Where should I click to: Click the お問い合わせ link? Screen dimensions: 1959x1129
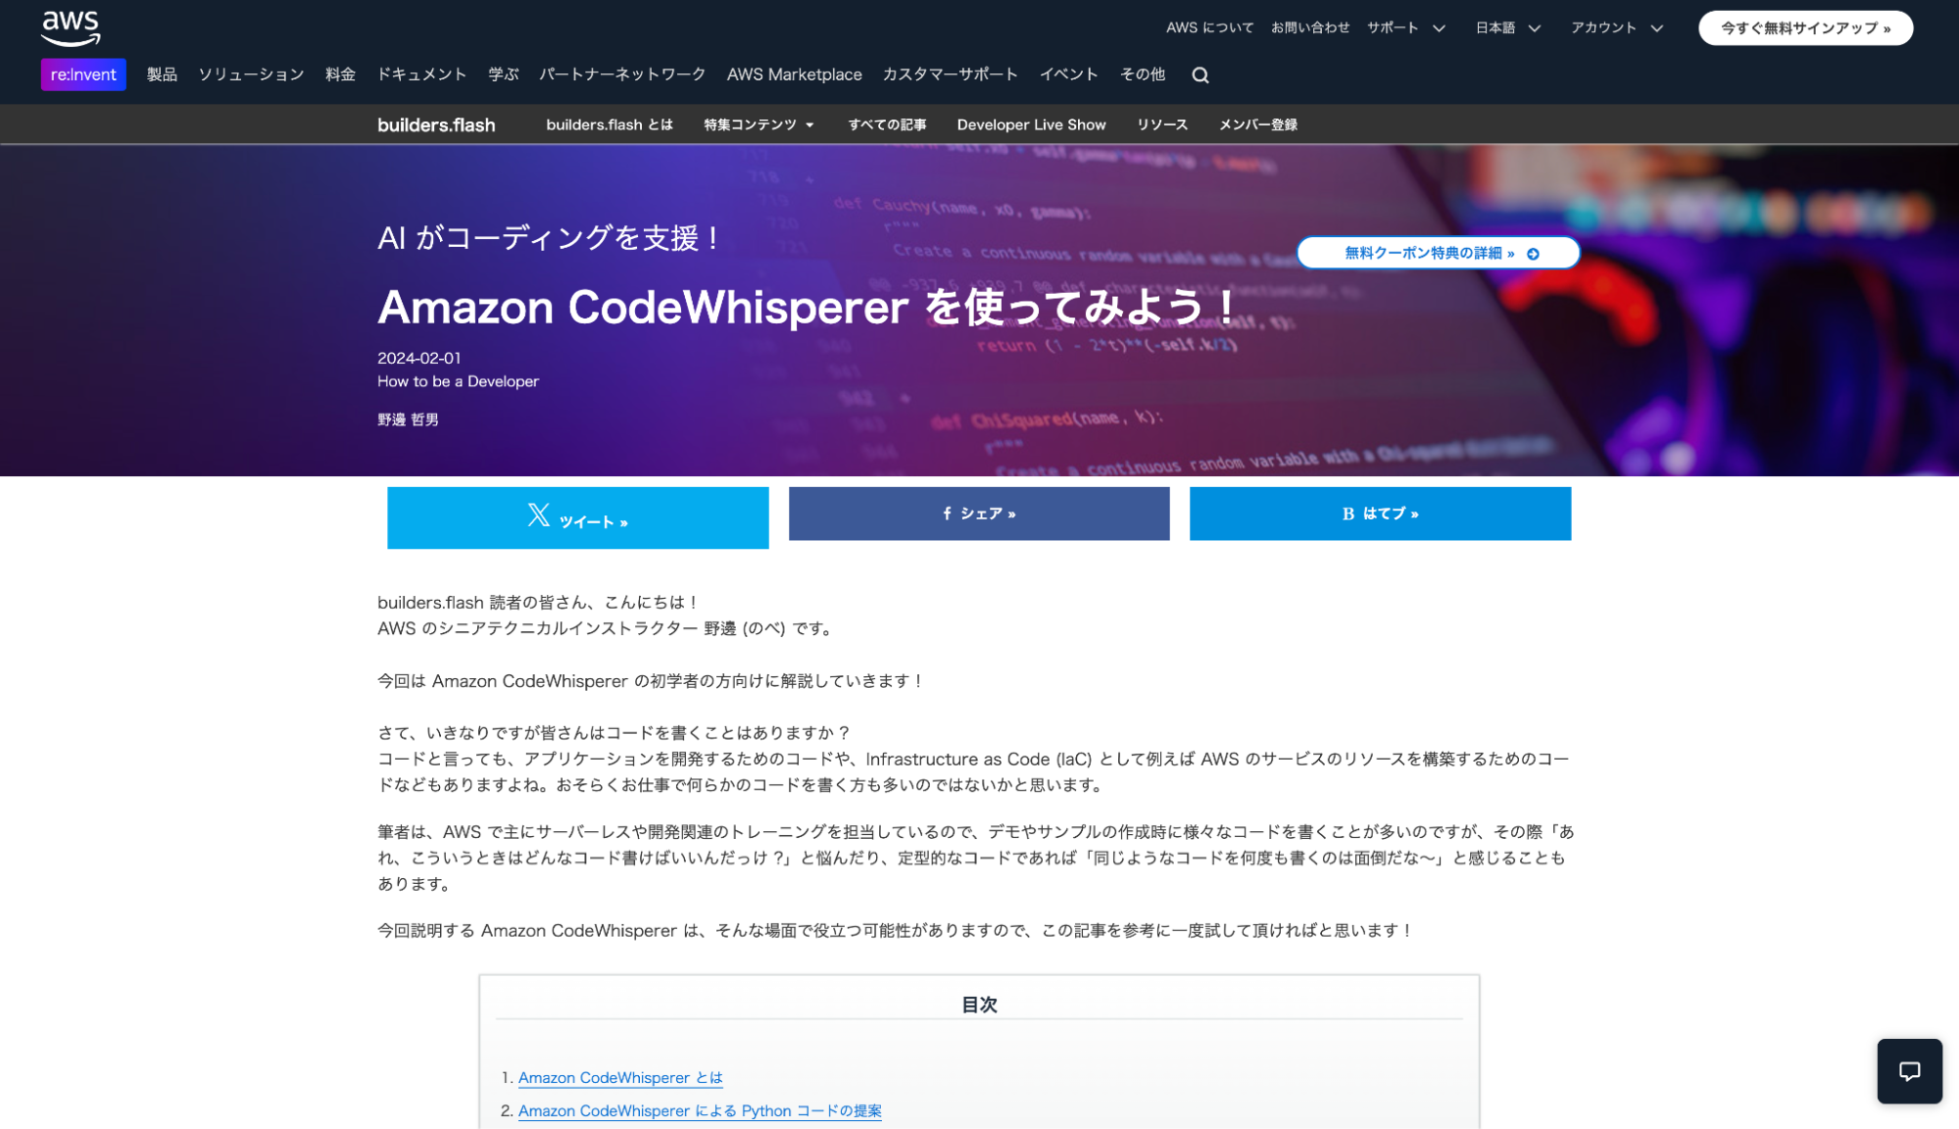pyautogui.click(x=1310, y=27)
